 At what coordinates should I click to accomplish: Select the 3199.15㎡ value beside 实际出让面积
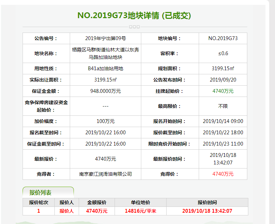coord(106,80)
